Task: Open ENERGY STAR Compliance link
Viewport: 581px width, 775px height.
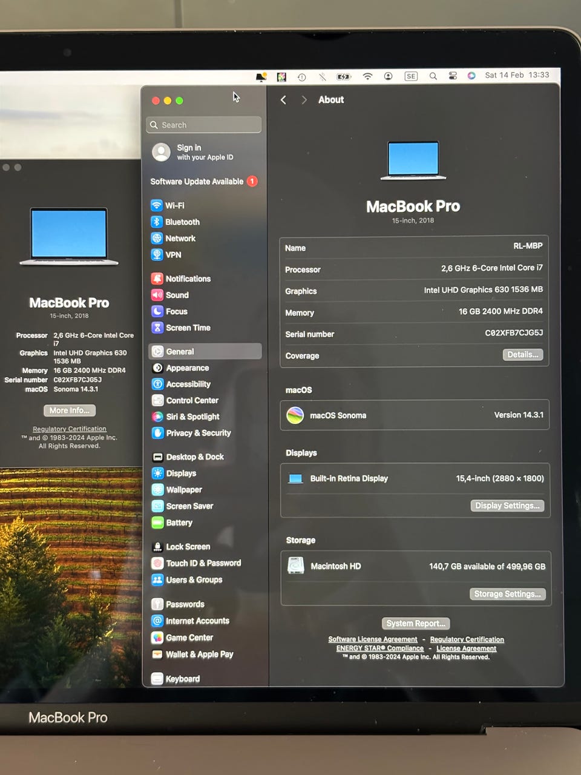Action: pos(380,648)
